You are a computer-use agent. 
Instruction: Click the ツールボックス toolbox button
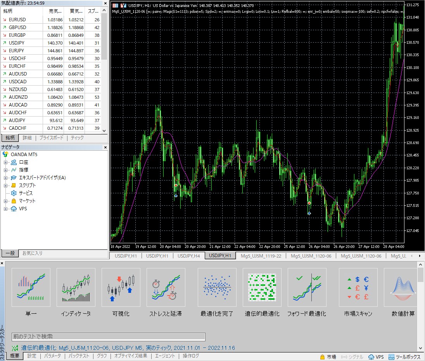[405, 357]
